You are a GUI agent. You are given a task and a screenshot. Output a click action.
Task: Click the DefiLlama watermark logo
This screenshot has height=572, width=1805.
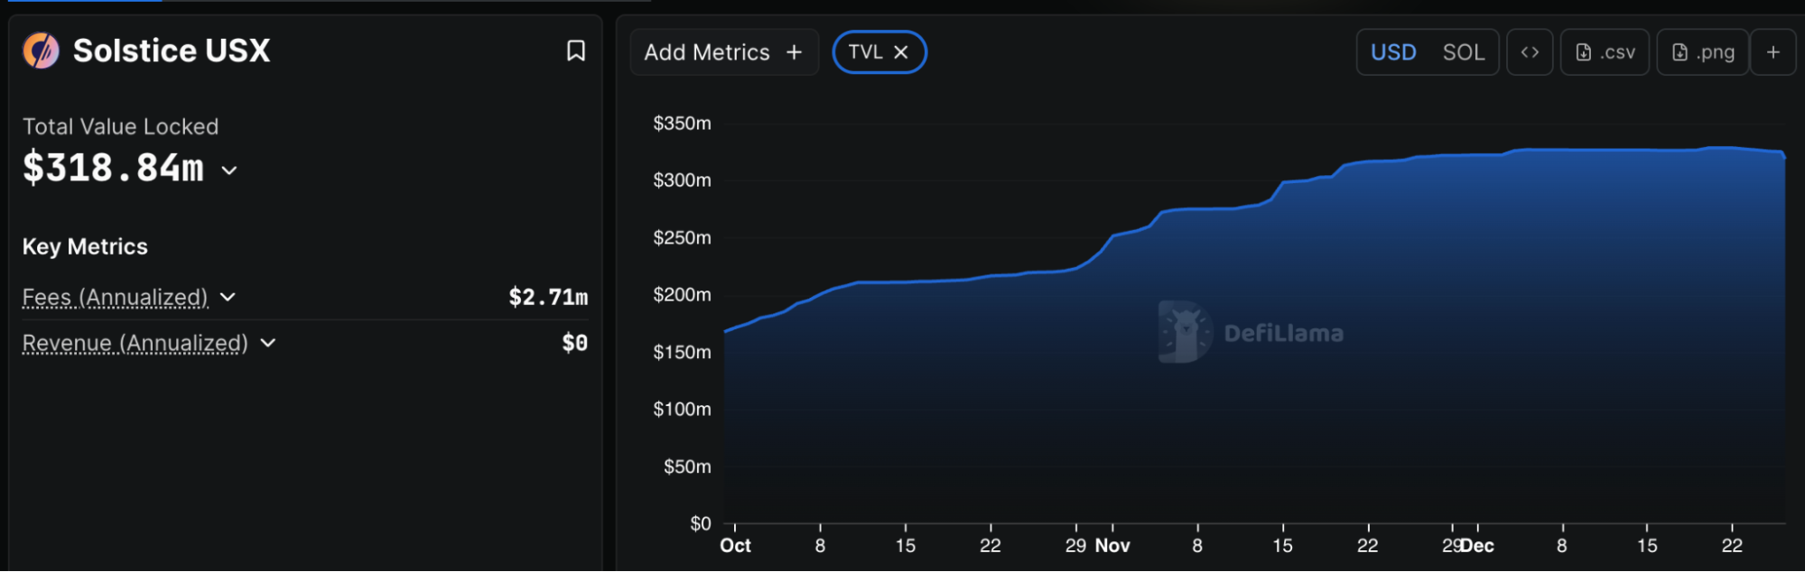[x=1185, y=332]
